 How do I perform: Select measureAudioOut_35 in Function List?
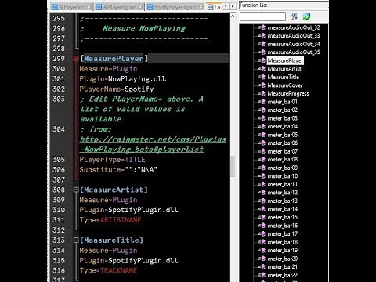coord(294,52)
